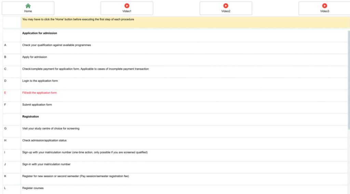Image resolution: width=350 pixels, height=194 pixels.
Task: Open the 'Apply for admission' procedure
Action: (x=35, y=57)
